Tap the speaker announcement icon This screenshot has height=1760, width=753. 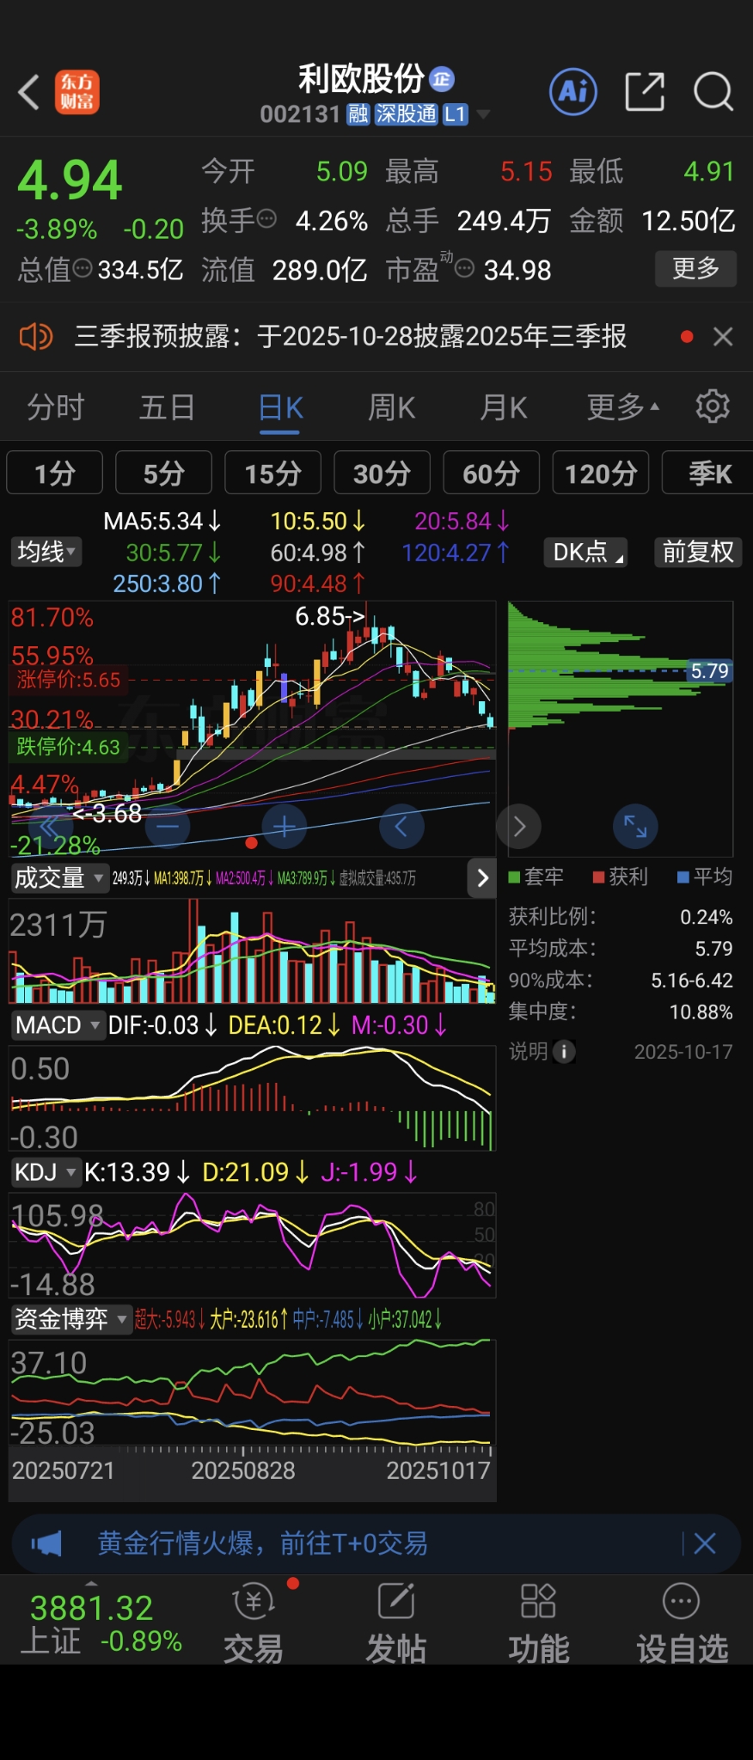[x=36, y=337]
